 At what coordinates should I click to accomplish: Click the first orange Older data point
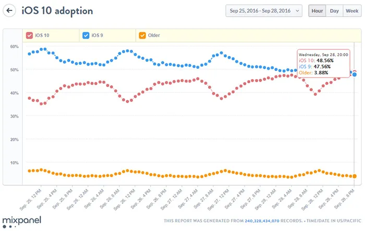29,171
